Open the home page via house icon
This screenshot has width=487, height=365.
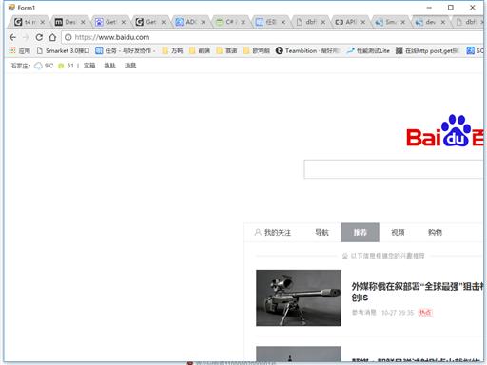52,37
